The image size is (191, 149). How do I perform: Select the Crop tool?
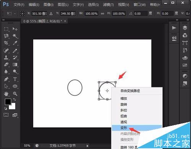[6, 43]
